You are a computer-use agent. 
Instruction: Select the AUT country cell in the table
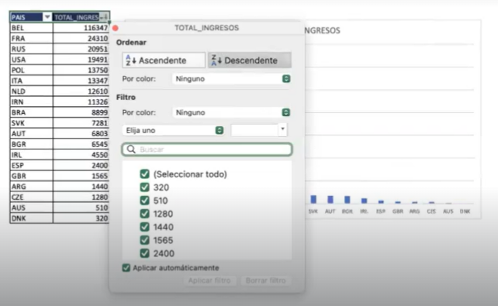[x=31, y=133]
